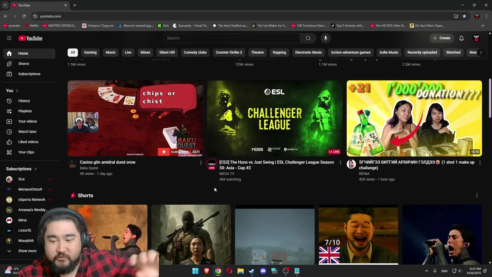
Task: Open Steam from the taskbar
Action: (251, 271)
